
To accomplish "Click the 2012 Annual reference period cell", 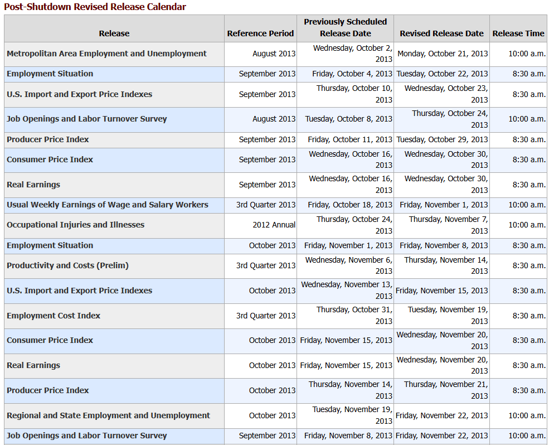I will click(274, 225).
